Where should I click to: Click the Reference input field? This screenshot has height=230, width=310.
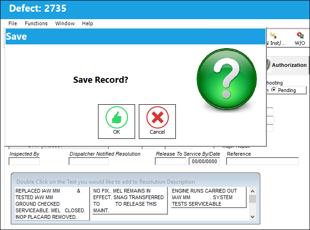262,161
